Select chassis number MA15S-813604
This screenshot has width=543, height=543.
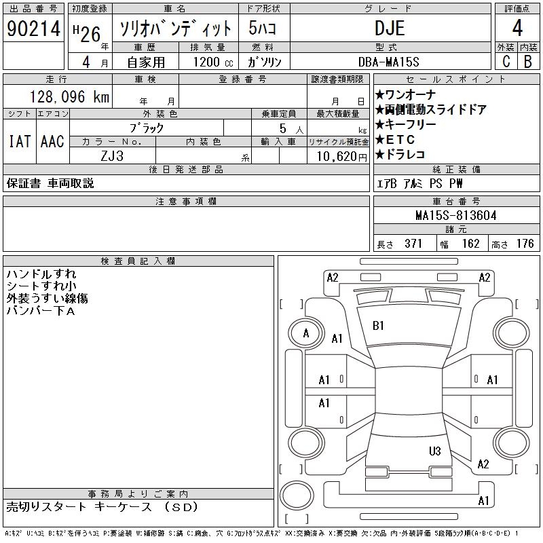[456, 216]
